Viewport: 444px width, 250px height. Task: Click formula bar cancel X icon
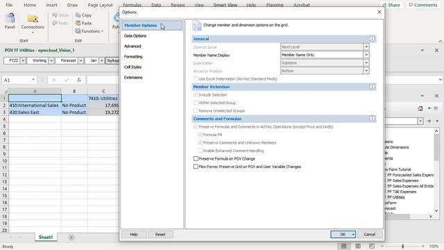click(x=54, y=80)
